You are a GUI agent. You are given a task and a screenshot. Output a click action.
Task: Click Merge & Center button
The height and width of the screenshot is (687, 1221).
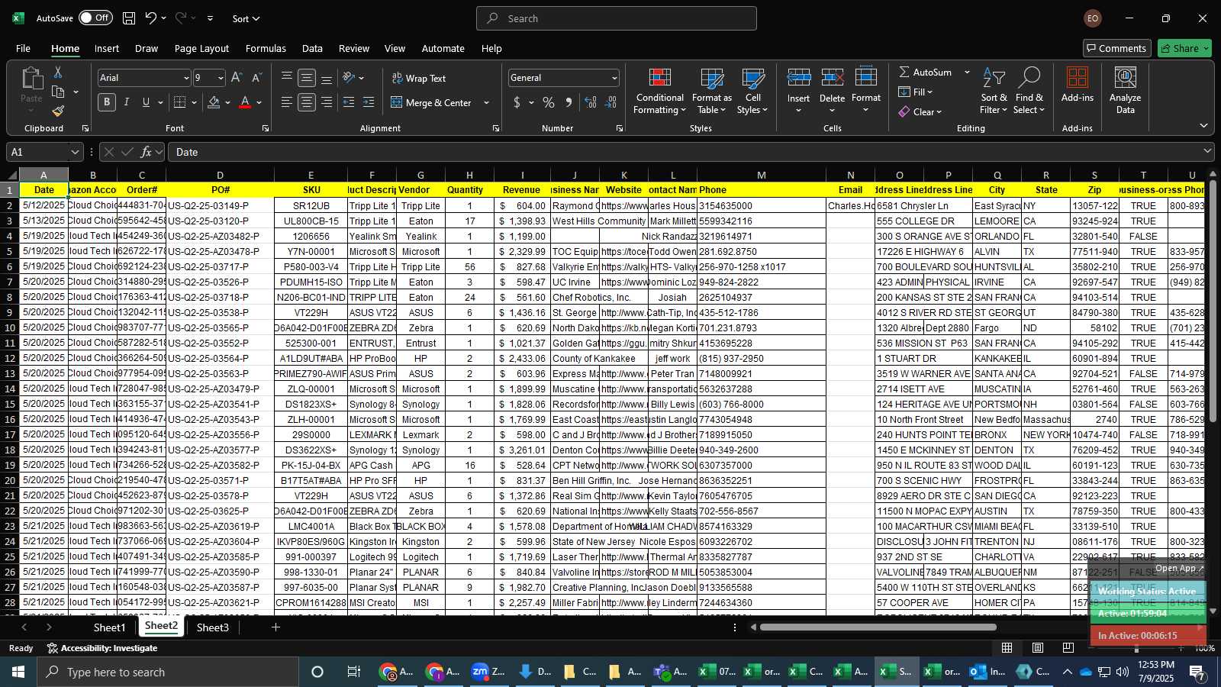(x=433, y=102)
